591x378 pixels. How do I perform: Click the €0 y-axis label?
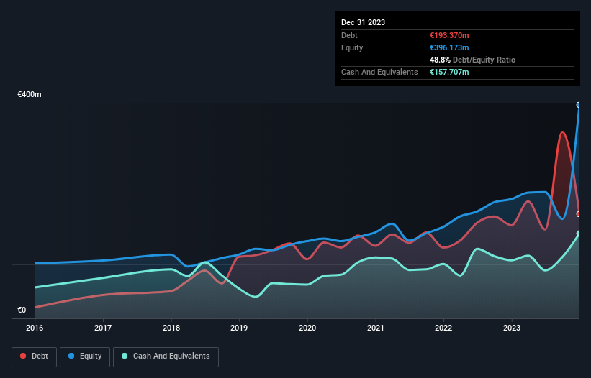coord(22,310)
